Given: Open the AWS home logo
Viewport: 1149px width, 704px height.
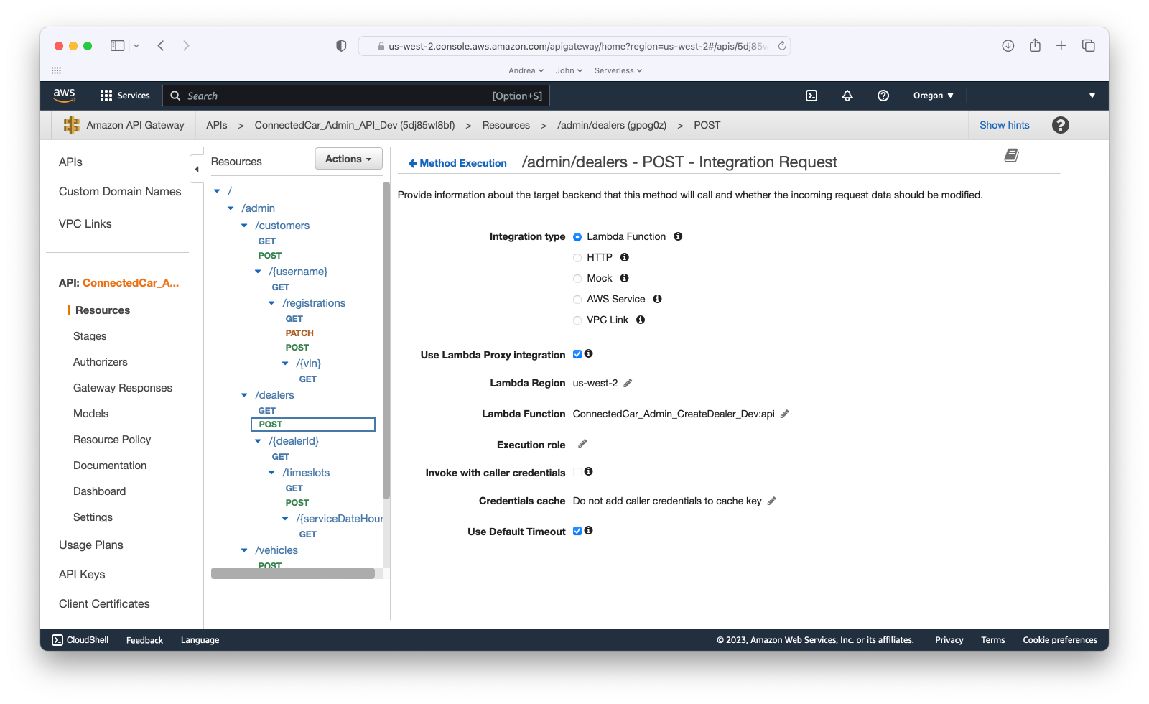Looking at the screenshot, I should click(x=64, y=95).
